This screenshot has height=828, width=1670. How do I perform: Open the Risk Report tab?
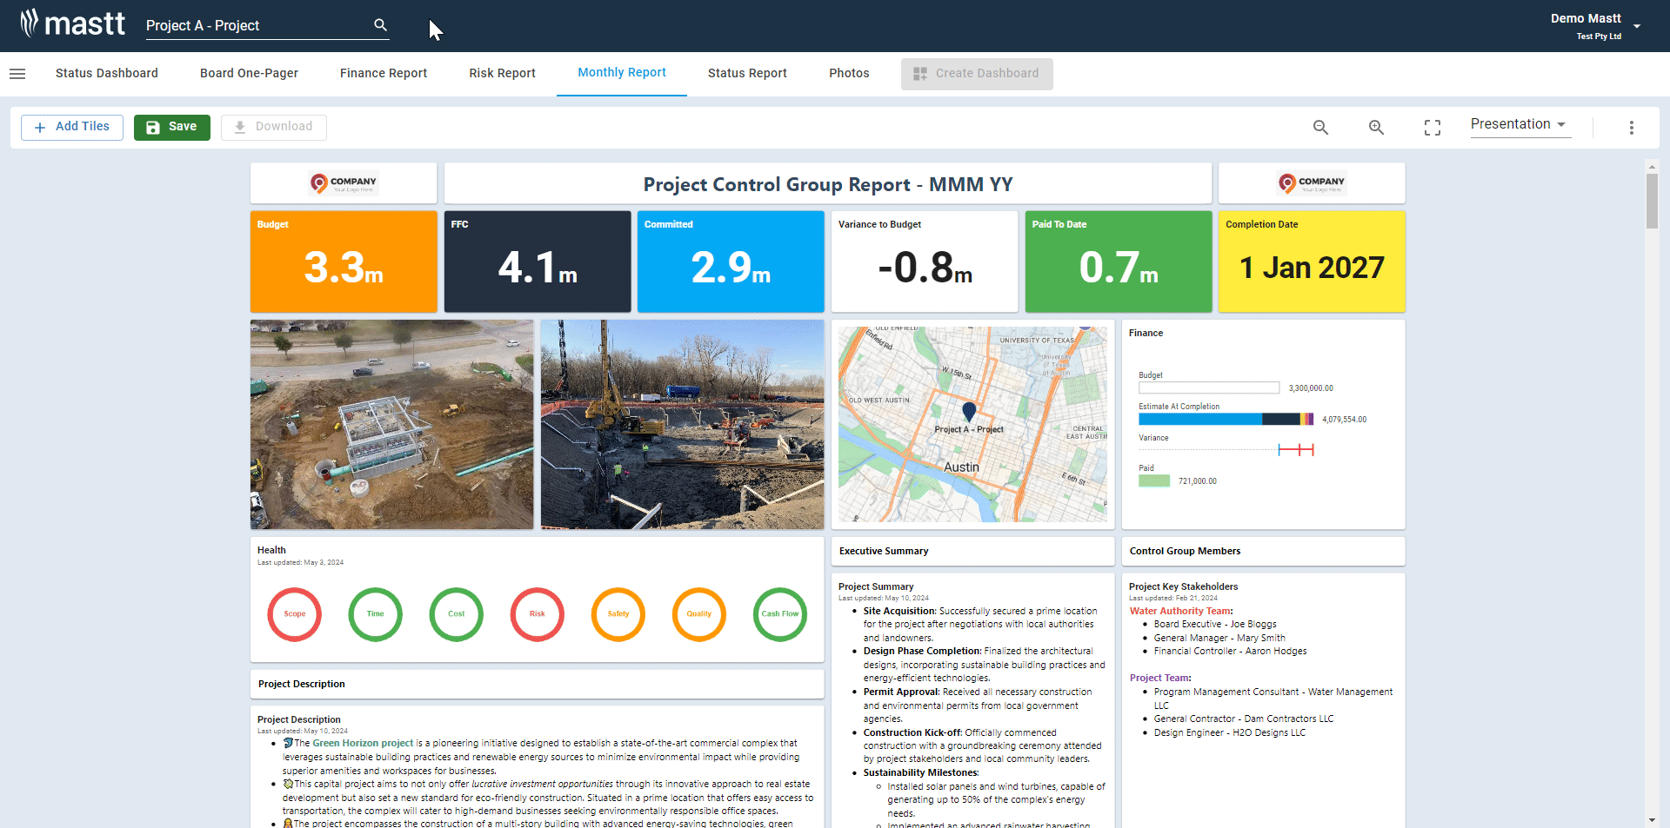[502, 74]
